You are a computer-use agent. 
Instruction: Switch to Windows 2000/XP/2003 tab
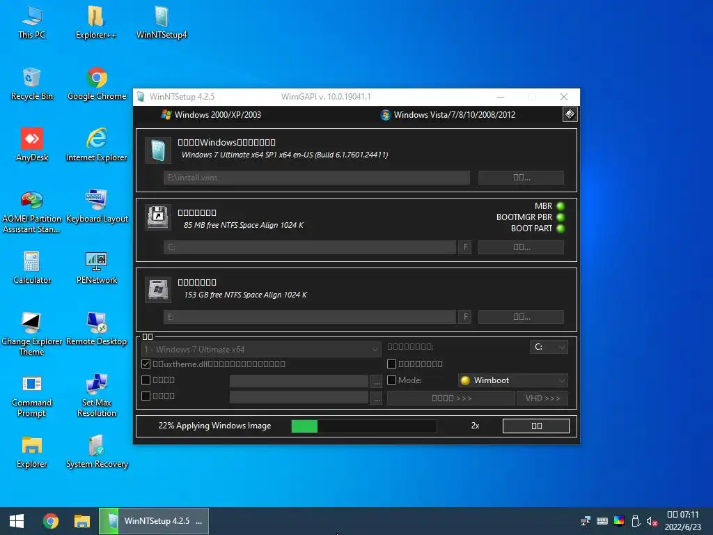click(x=211, y=115)
